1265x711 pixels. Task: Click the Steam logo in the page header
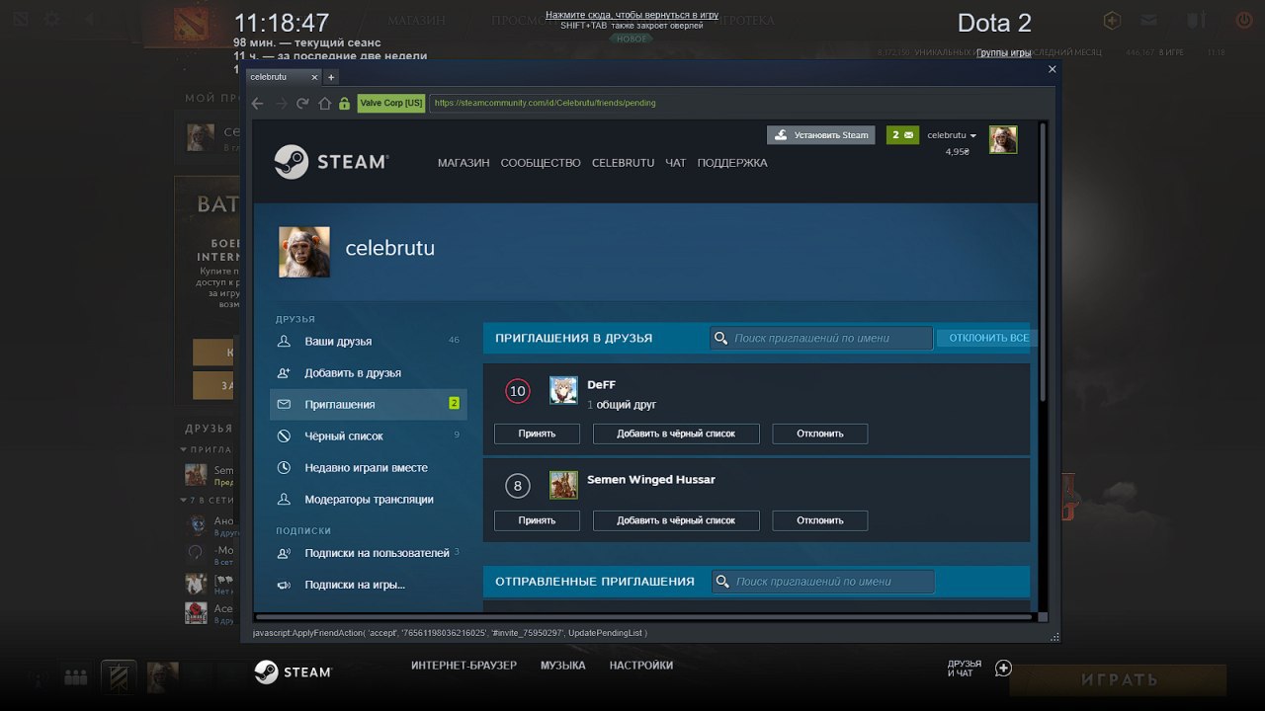point(331,162)
